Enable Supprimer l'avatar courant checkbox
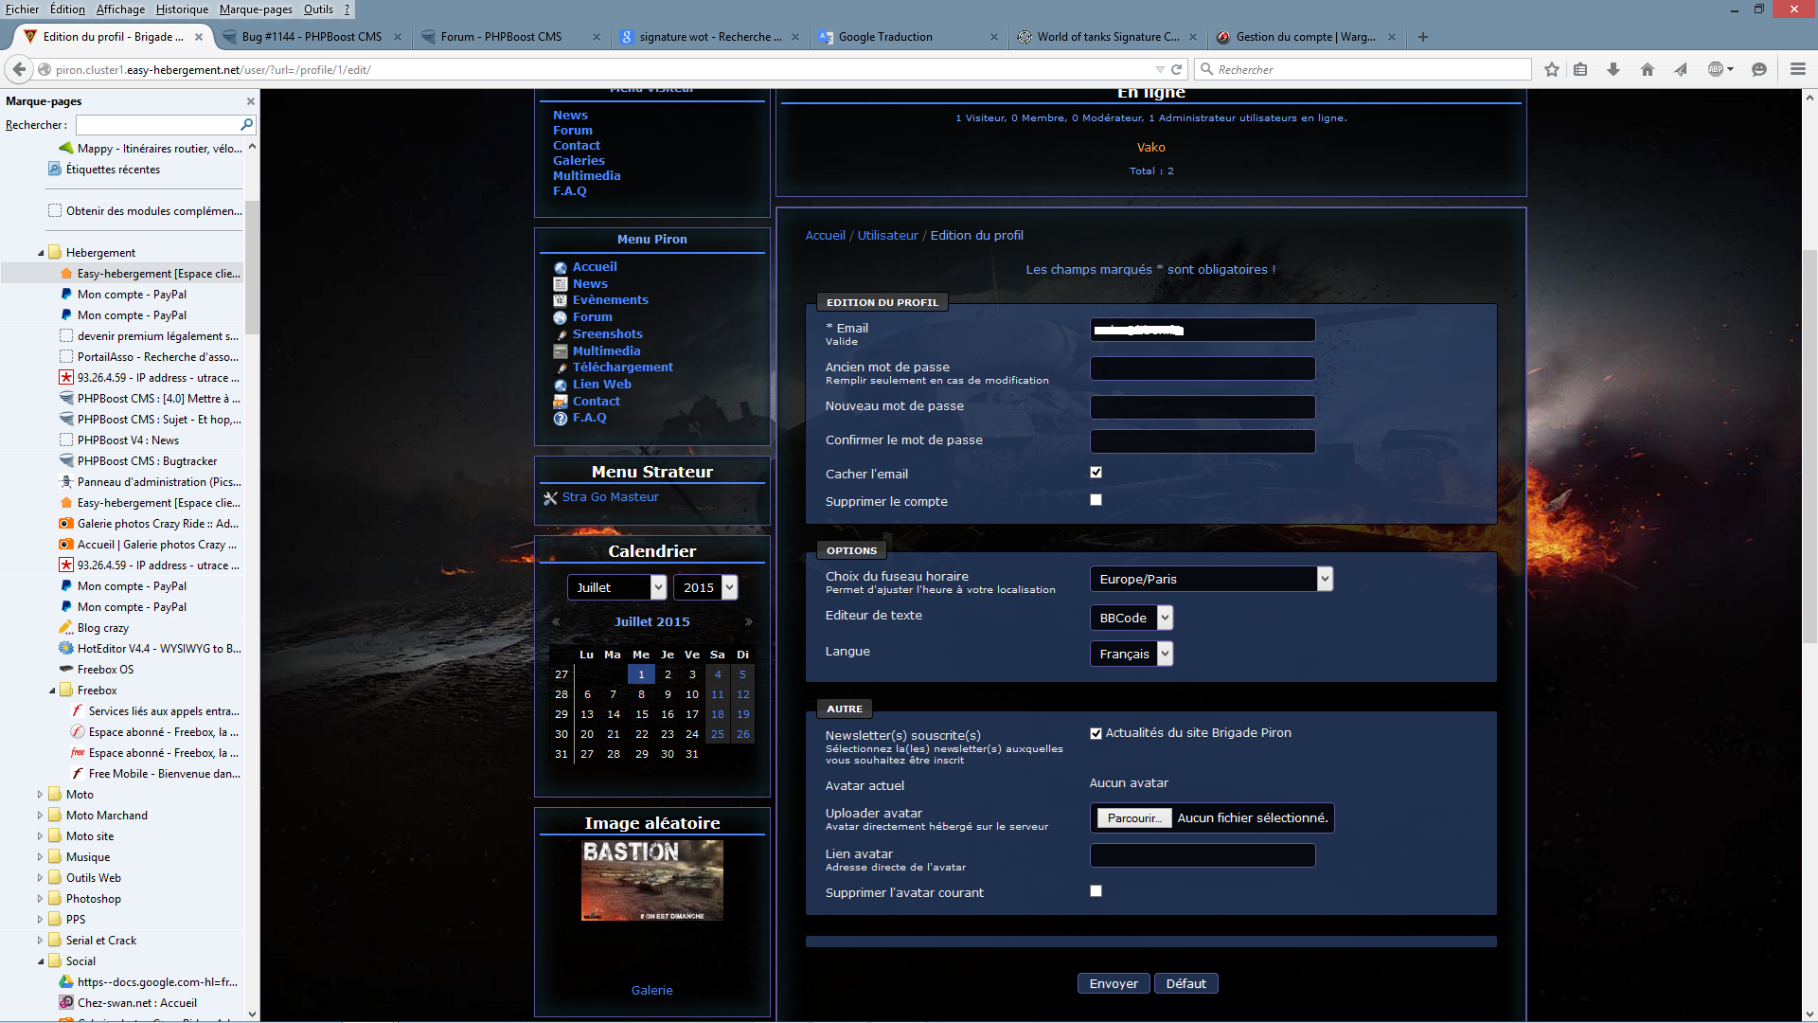 coord(1096,890)
